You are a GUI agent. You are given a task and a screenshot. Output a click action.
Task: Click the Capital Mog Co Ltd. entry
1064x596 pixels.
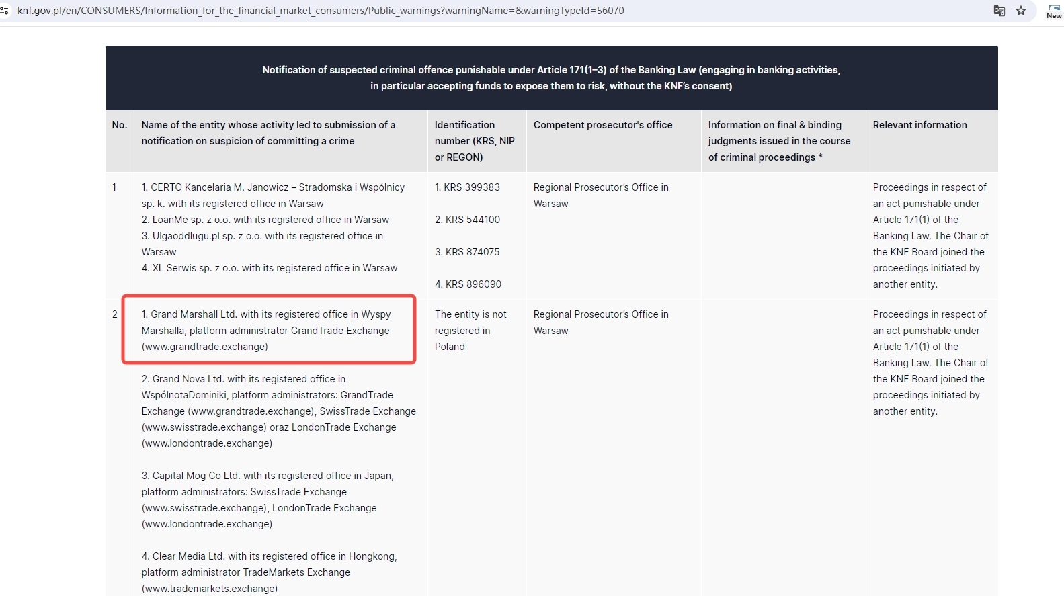coord(267,499)
